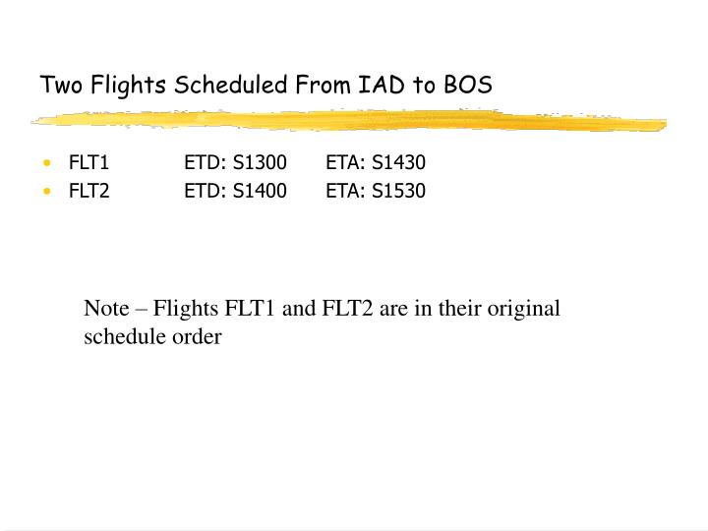This screenshot has width=708, height=531.
Task: Click the word From in the title
Action: click(323, 85)
